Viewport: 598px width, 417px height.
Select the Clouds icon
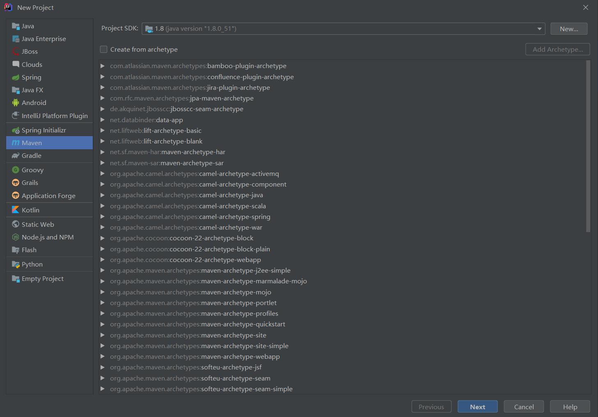tap(16, 64)
